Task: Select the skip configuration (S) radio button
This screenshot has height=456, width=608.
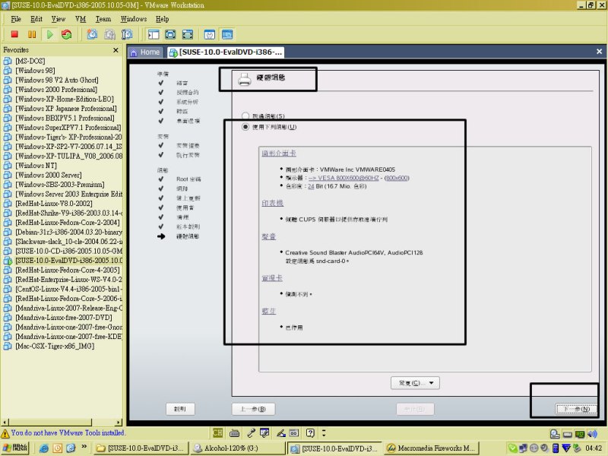Action: point(245,116)
